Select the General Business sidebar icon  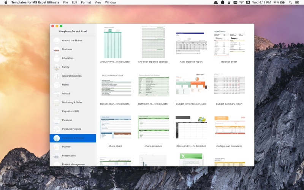(x=57, y=76)
